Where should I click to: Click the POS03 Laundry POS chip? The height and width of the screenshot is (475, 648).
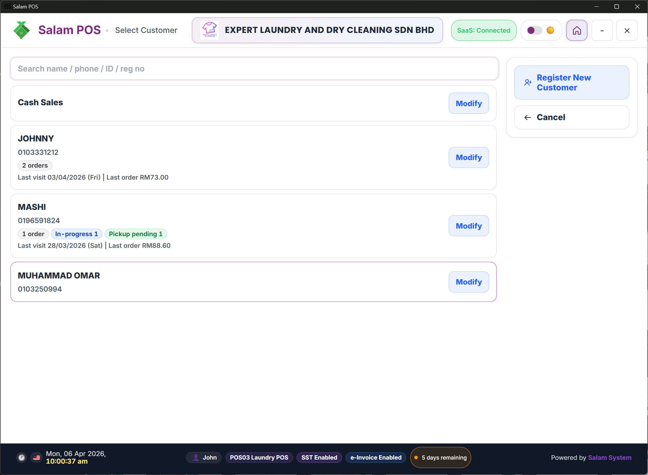[259, 458]
